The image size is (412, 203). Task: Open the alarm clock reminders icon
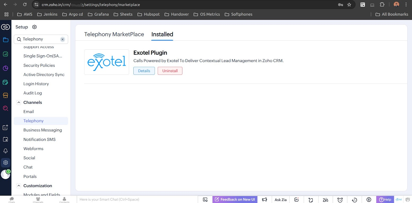[x=340, y=200]
